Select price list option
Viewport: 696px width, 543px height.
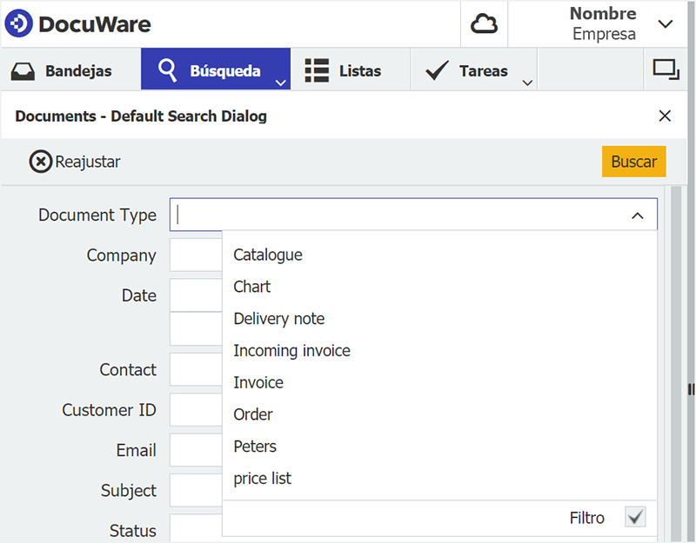tap(262, 479)
